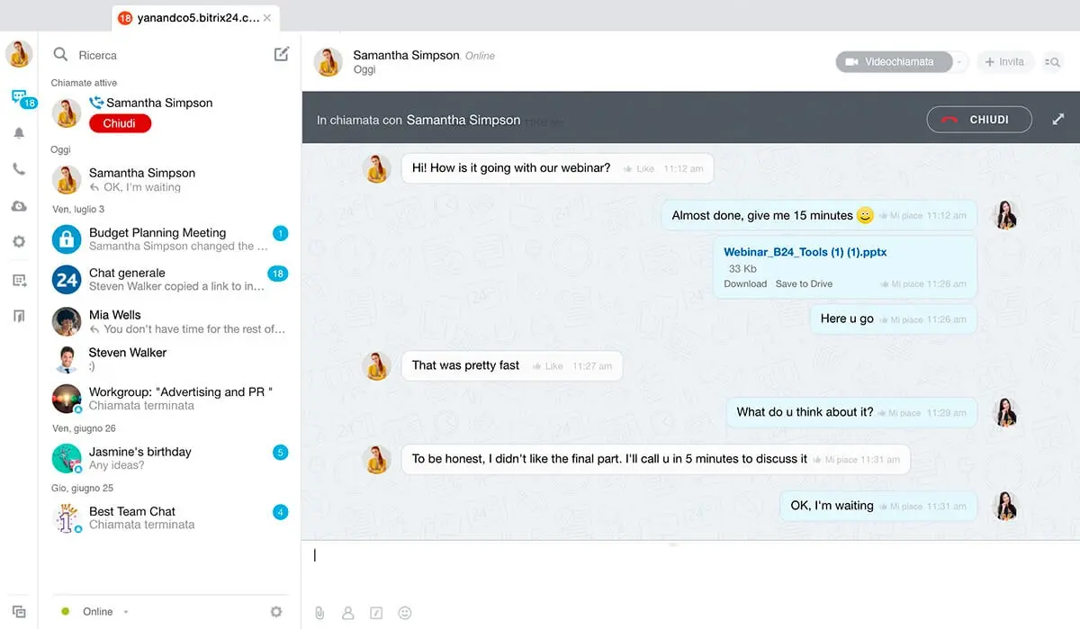This screenshot has width=1080, height=629.
Task: Click the Jasmine's birthday chat avatar
Action: click(67, 458)
